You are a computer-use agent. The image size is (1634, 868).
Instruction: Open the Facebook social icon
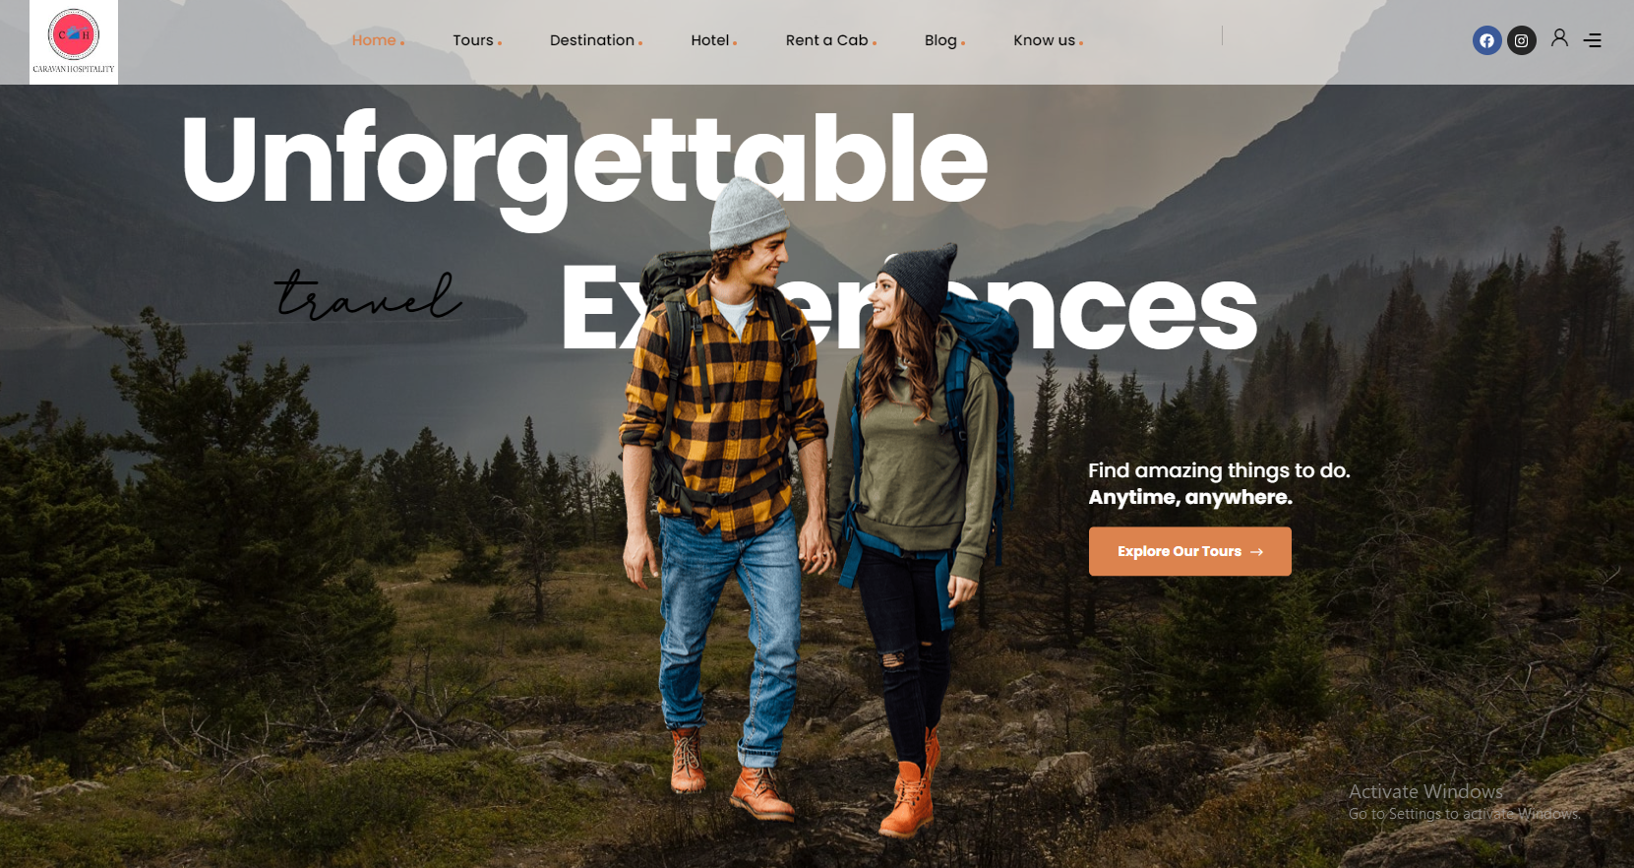(x=1486, y=40)
